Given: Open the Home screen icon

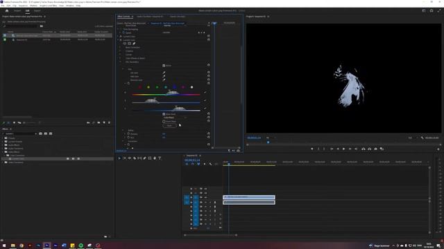Looking at the screenshot, I should point(7,11).
